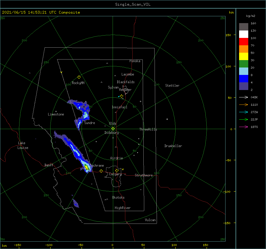Click the yellow V marker north of RockyMH
266x249 pixels.
[x=61, y=72]
